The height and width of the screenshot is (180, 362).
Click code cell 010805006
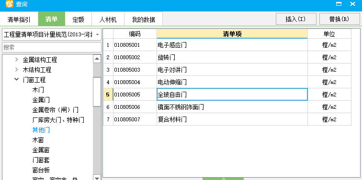[135, 107]
